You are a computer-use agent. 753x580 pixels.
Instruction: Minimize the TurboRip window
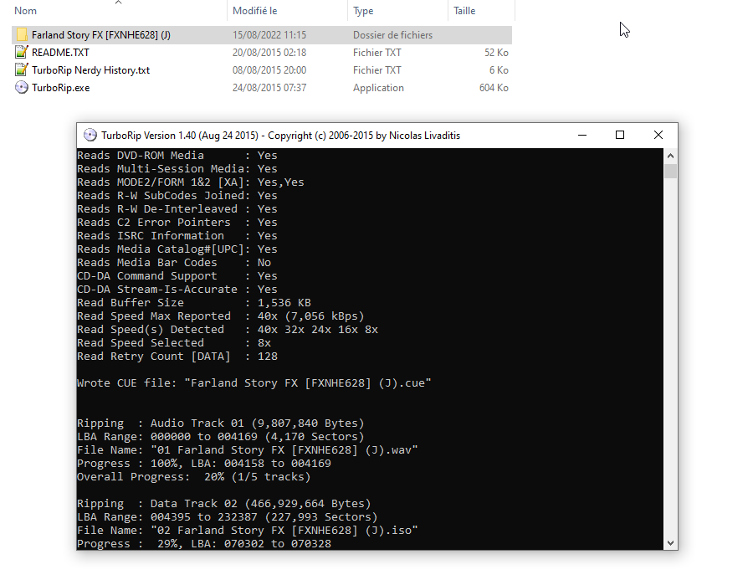tap(582, 136)
